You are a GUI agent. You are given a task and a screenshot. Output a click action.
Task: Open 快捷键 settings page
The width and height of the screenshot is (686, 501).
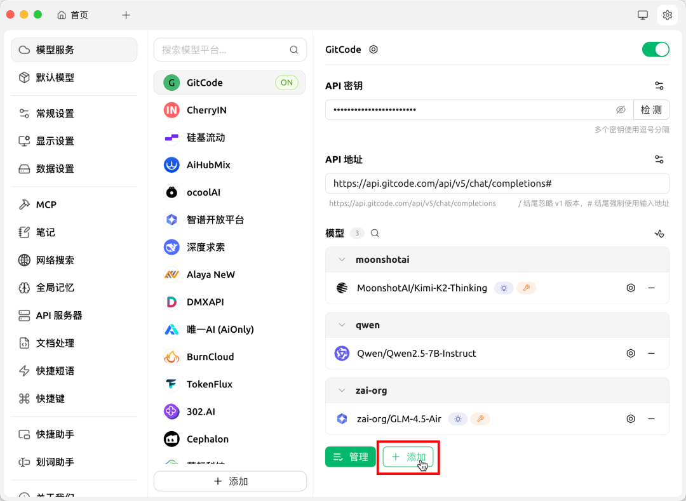pyautogui.click(x=74, y=398)
